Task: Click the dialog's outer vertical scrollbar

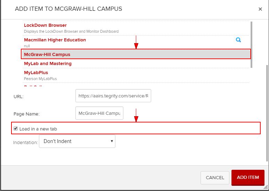Action: pyautogui.click(x=267, y=113)
